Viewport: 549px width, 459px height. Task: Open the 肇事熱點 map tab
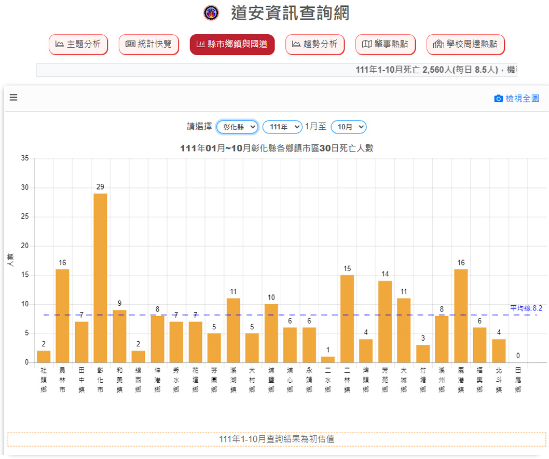tap(385, 45)
